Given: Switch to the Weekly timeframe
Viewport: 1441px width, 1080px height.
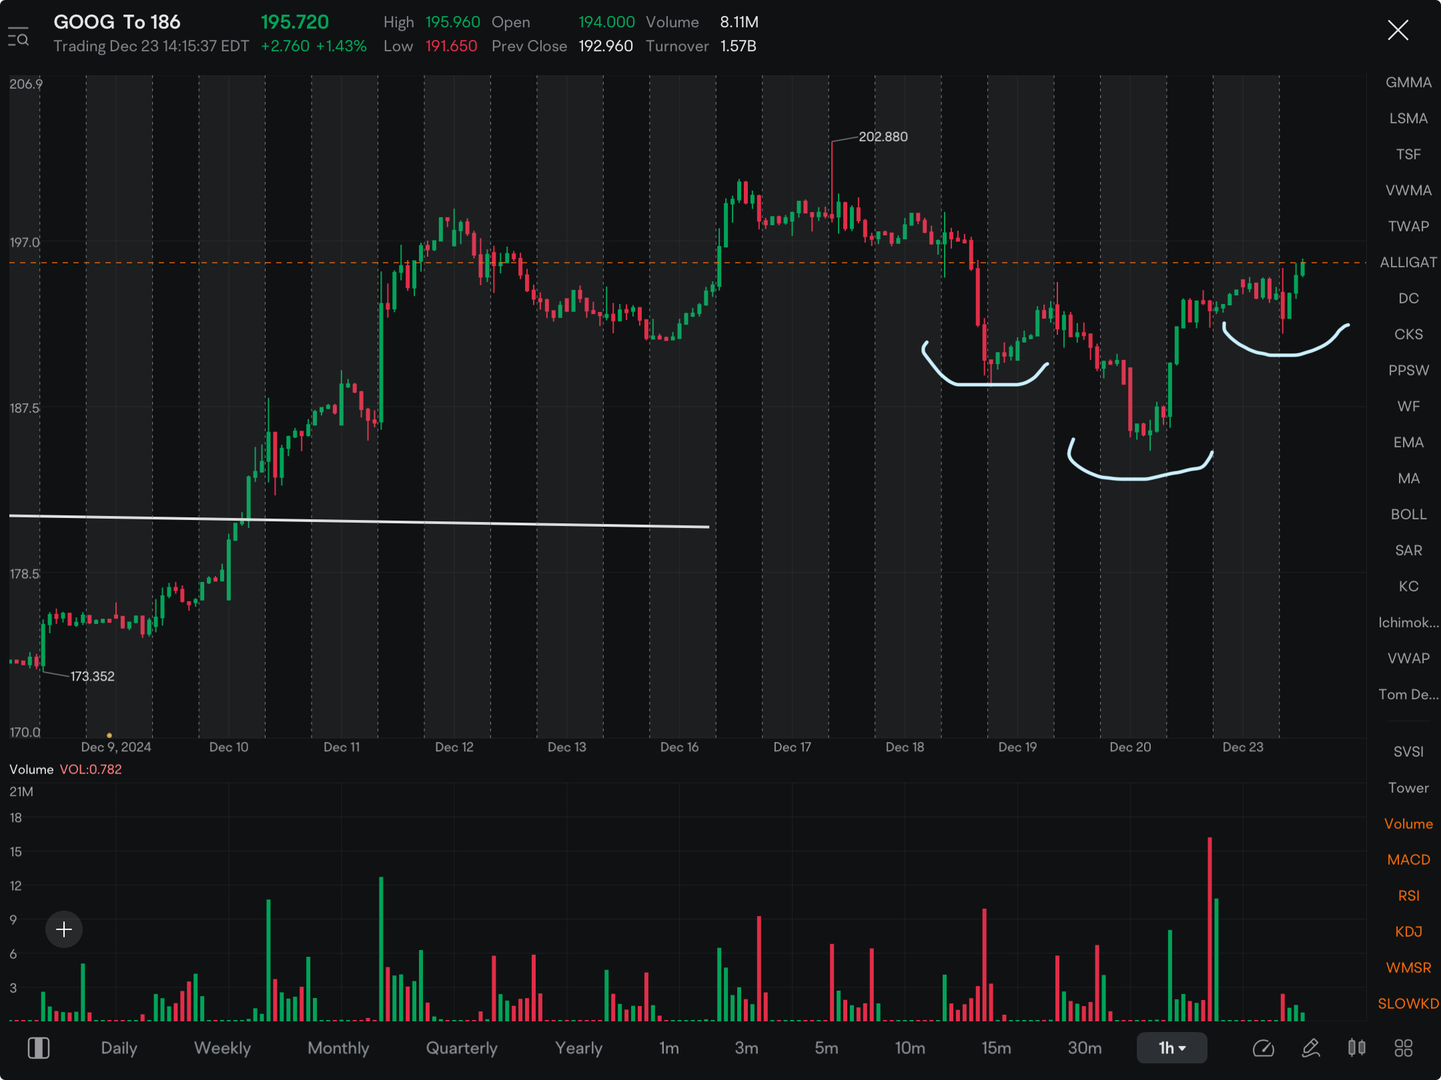Looking at the screenshot, I should click(222, 1048).
